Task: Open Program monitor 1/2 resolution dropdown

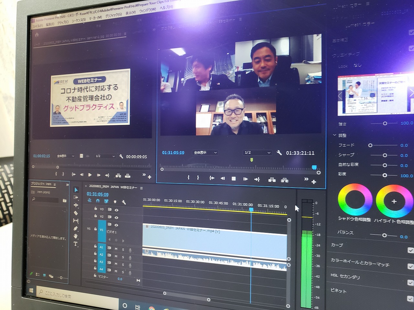Action: pos(257,152)
